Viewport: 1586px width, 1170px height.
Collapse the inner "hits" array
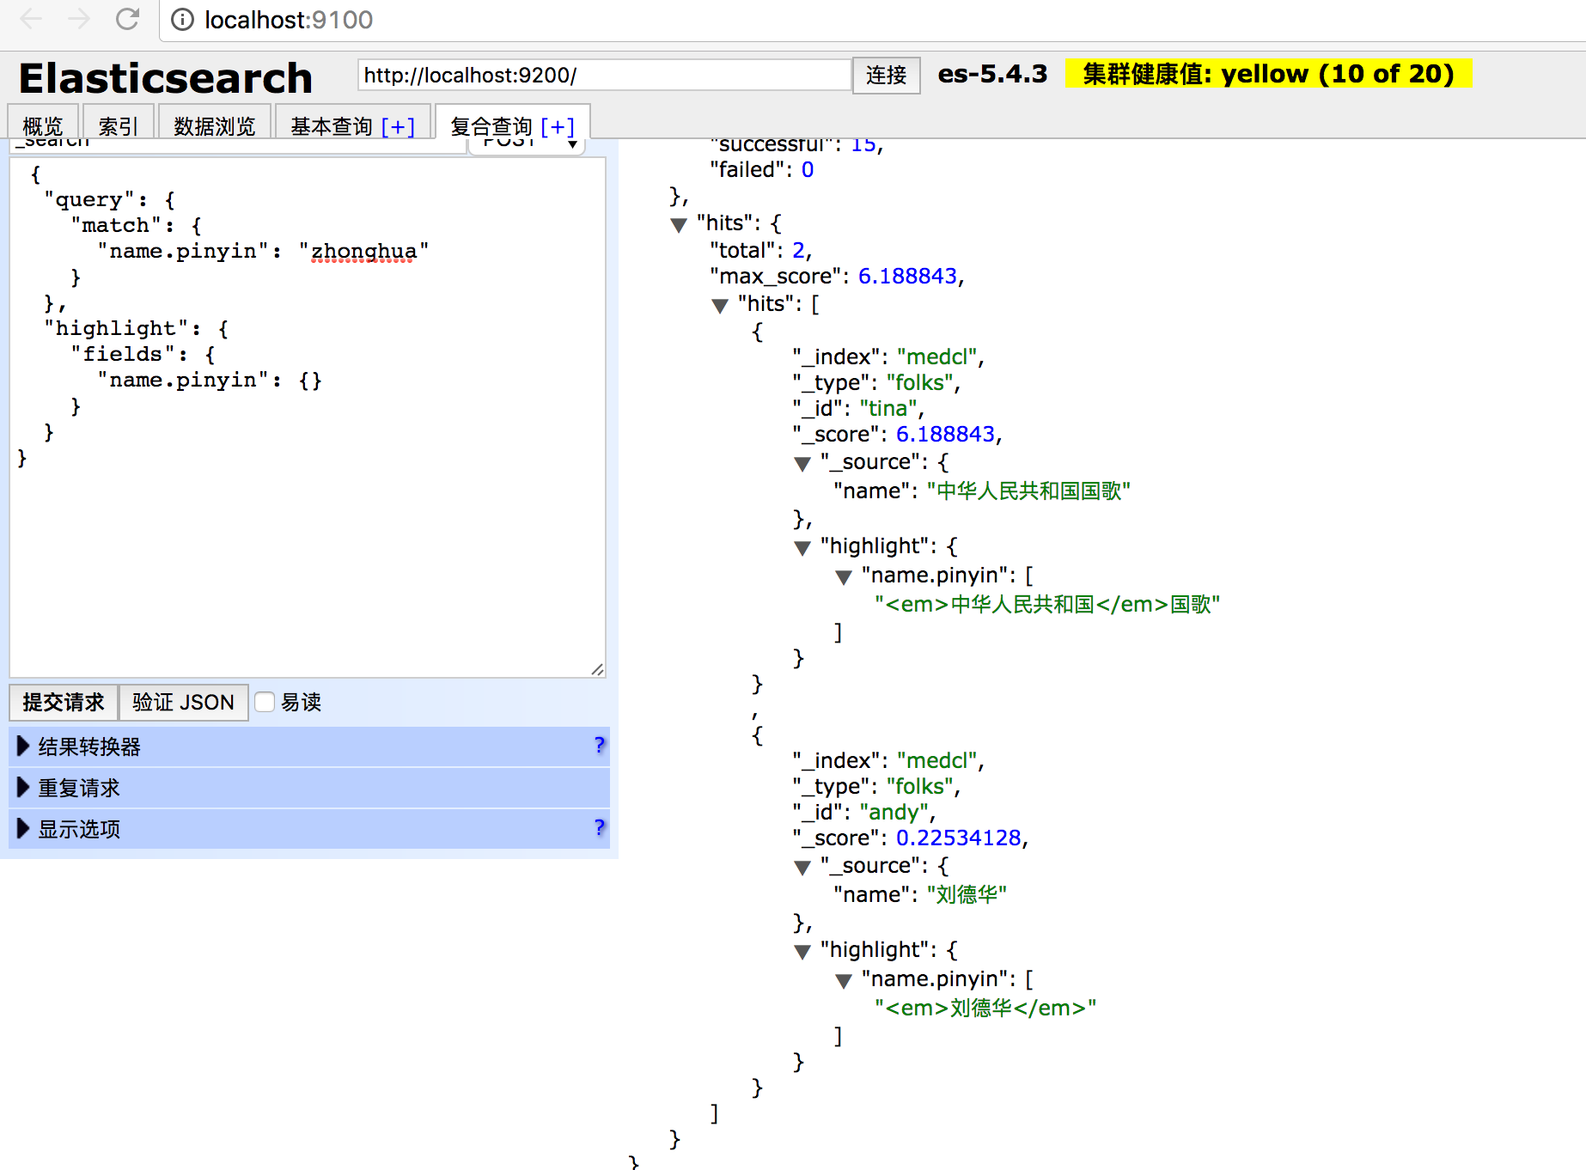coord(720,306)
